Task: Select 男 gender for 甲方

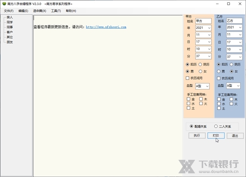Action: point(187,72)
